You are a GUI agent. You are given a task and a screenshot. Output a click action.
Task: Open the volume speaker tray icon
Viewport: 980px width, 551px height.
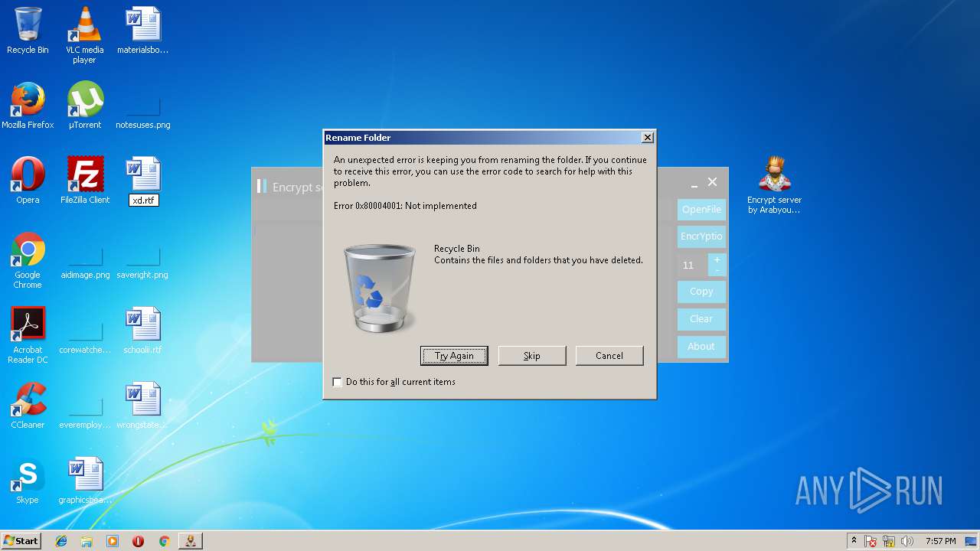point(907,541)
